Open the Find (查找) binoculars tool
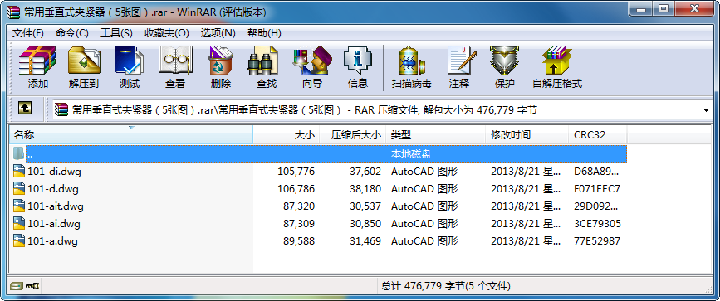 pos(267,67)
